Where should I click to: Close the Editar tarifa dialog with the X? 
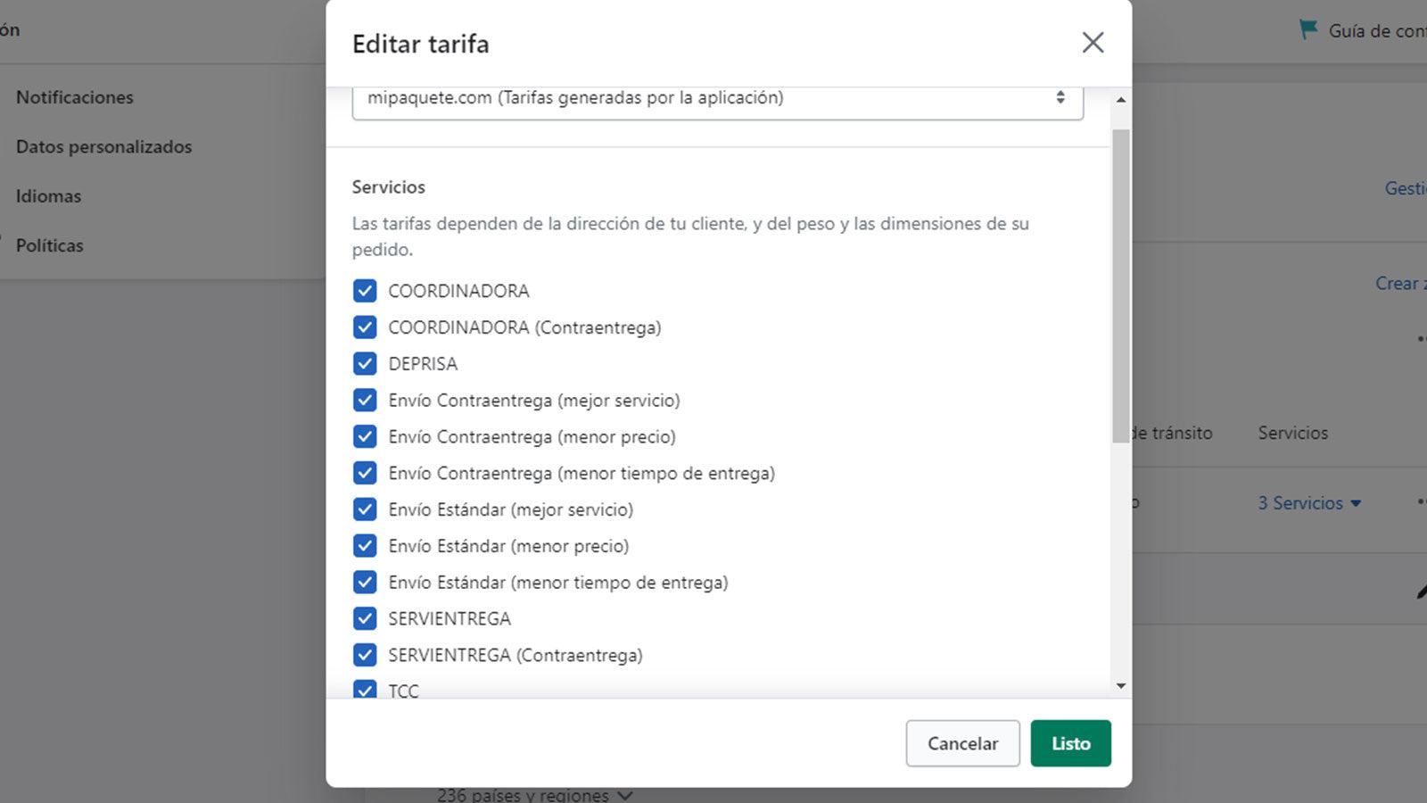pos(1093,42)
